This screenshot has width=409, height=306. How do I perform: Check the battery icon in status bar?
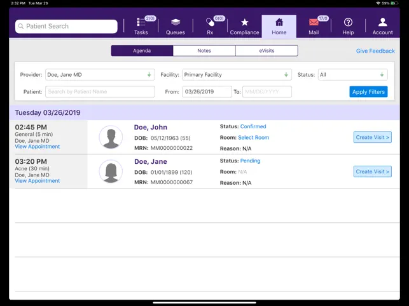pos(394,3)
